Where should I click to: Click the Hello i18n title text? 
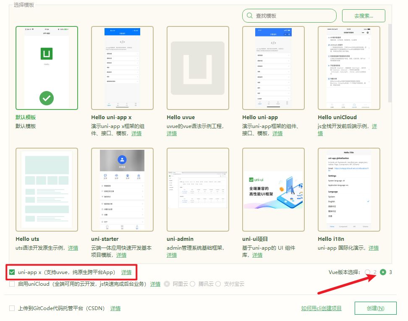click(331, 239)
